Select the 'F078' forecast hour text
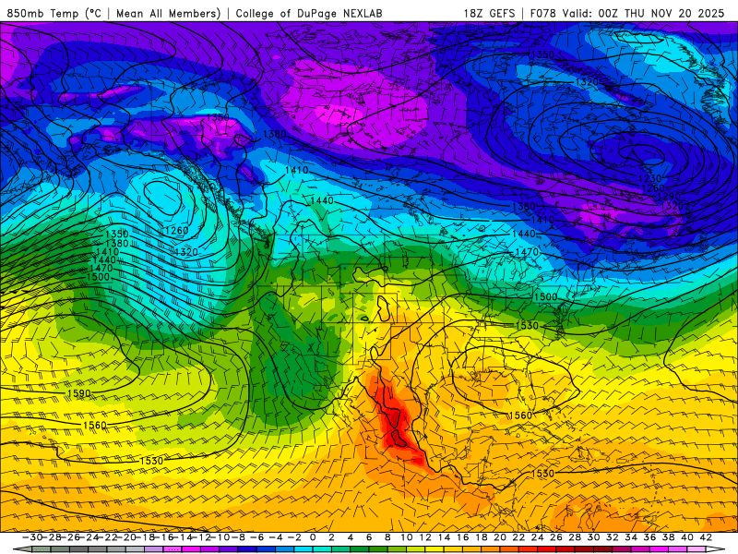This screenshot has height=554, width=738. pyautogui.click(x=543, y=13)
